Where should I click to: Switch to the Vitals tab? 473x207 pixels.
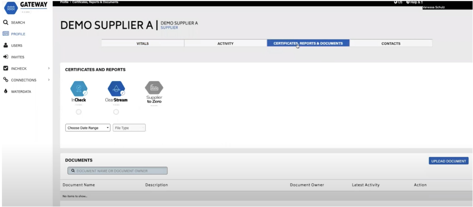point(142,43)
